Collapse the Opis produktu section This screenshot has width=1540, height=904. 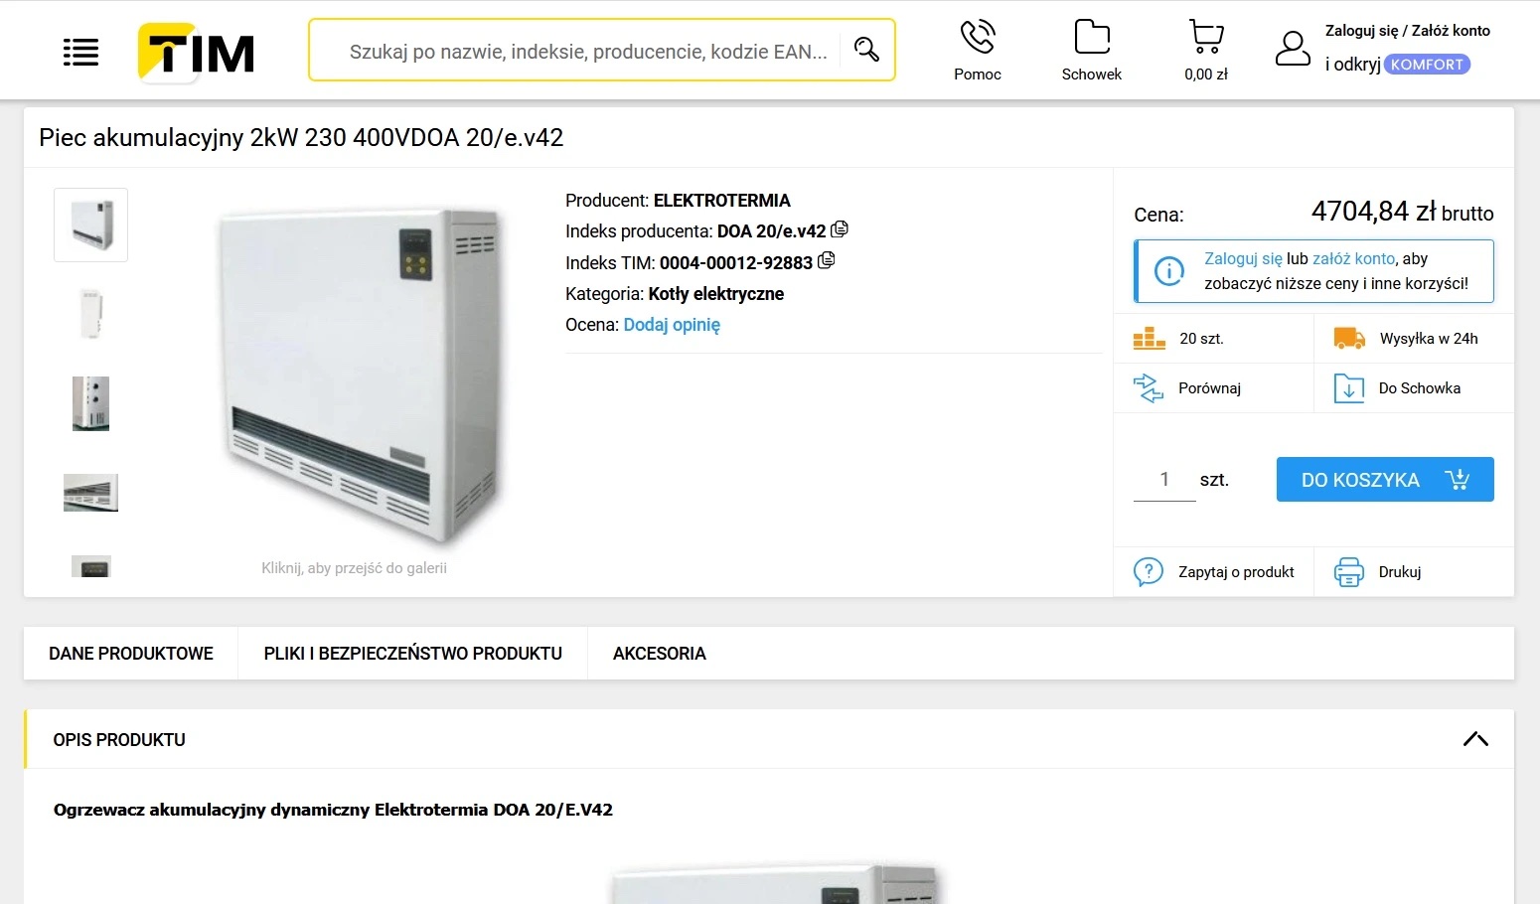click(1475, 739)
